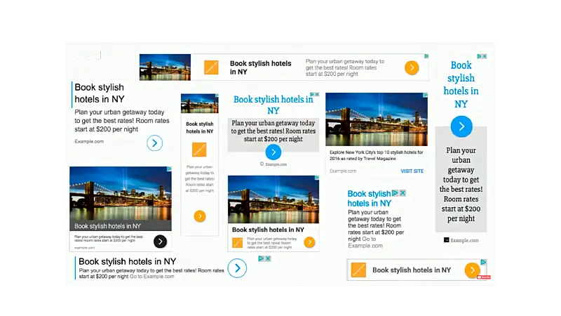This screenshot has width=561, height=316.
Task: Open AdChoices icon atop the tall right skyscraper ad
Action: (x=480, y=56)
